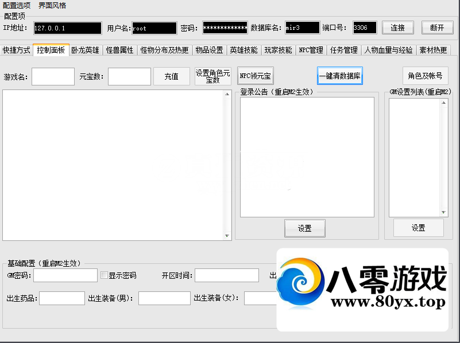Open the 配置选项 menu
Image resolution: width=460 pixels, height=343 pixels.
point(17,5)
